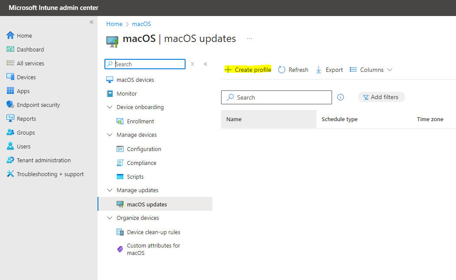Select the Monitor notebook icon

110,93
